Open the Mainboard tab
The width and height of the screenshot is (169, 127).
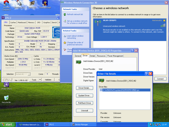[22, 22]
